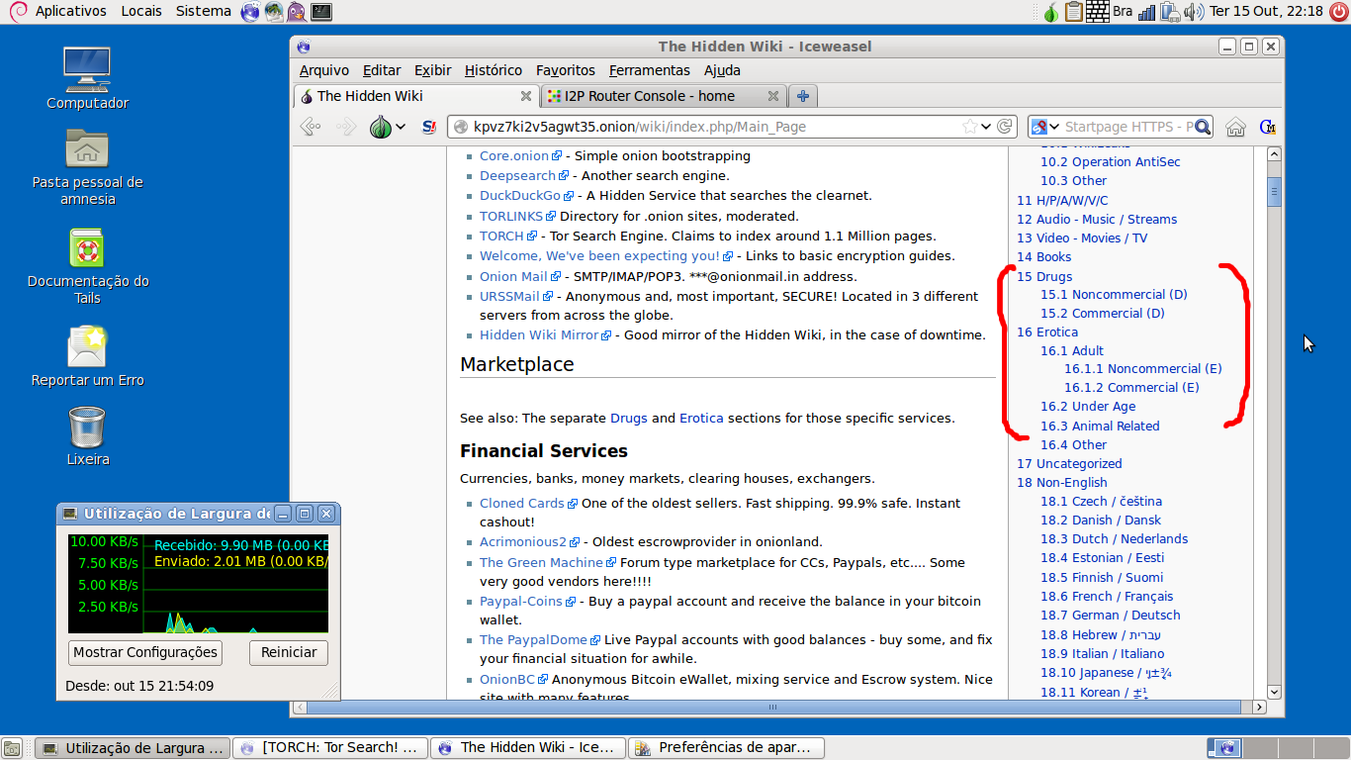Click the contents panel vertical scrollbar thumb
The width and height of the screenshot is (1351, 760).
point(1274,191)
